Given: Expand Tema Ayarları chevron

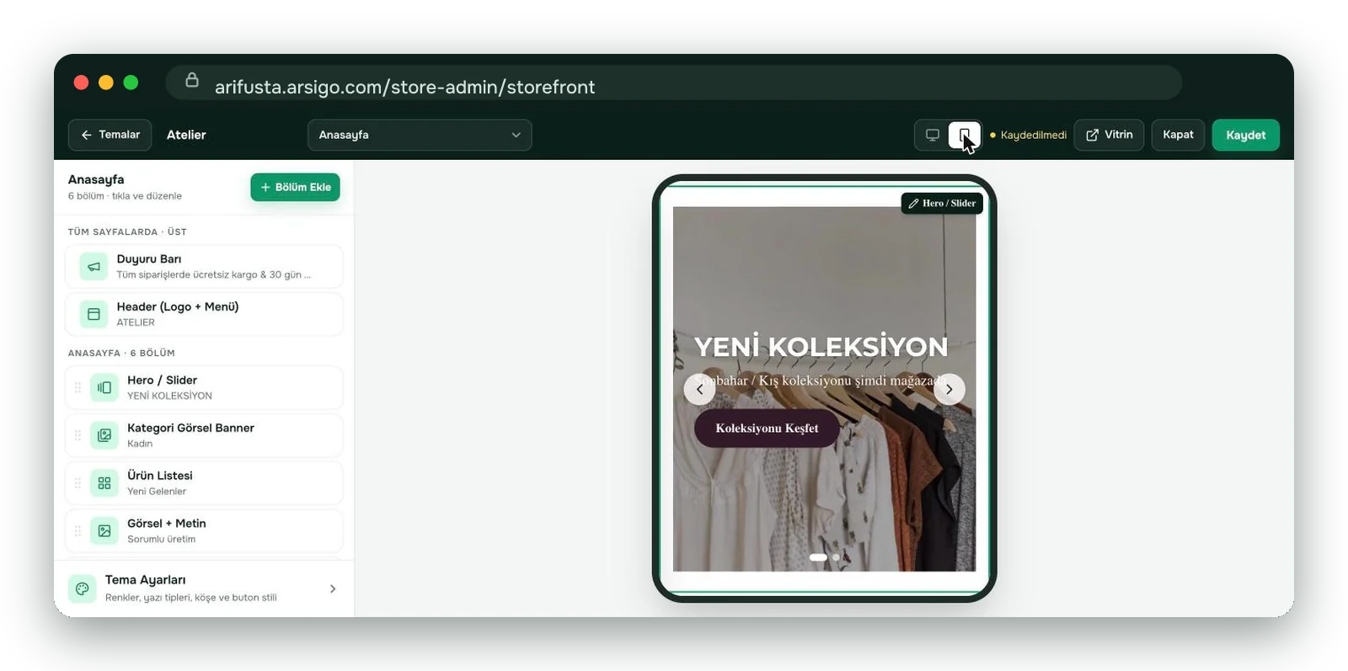Looking at the screenshot, I should pyautogui.click(x=333, y=588).
